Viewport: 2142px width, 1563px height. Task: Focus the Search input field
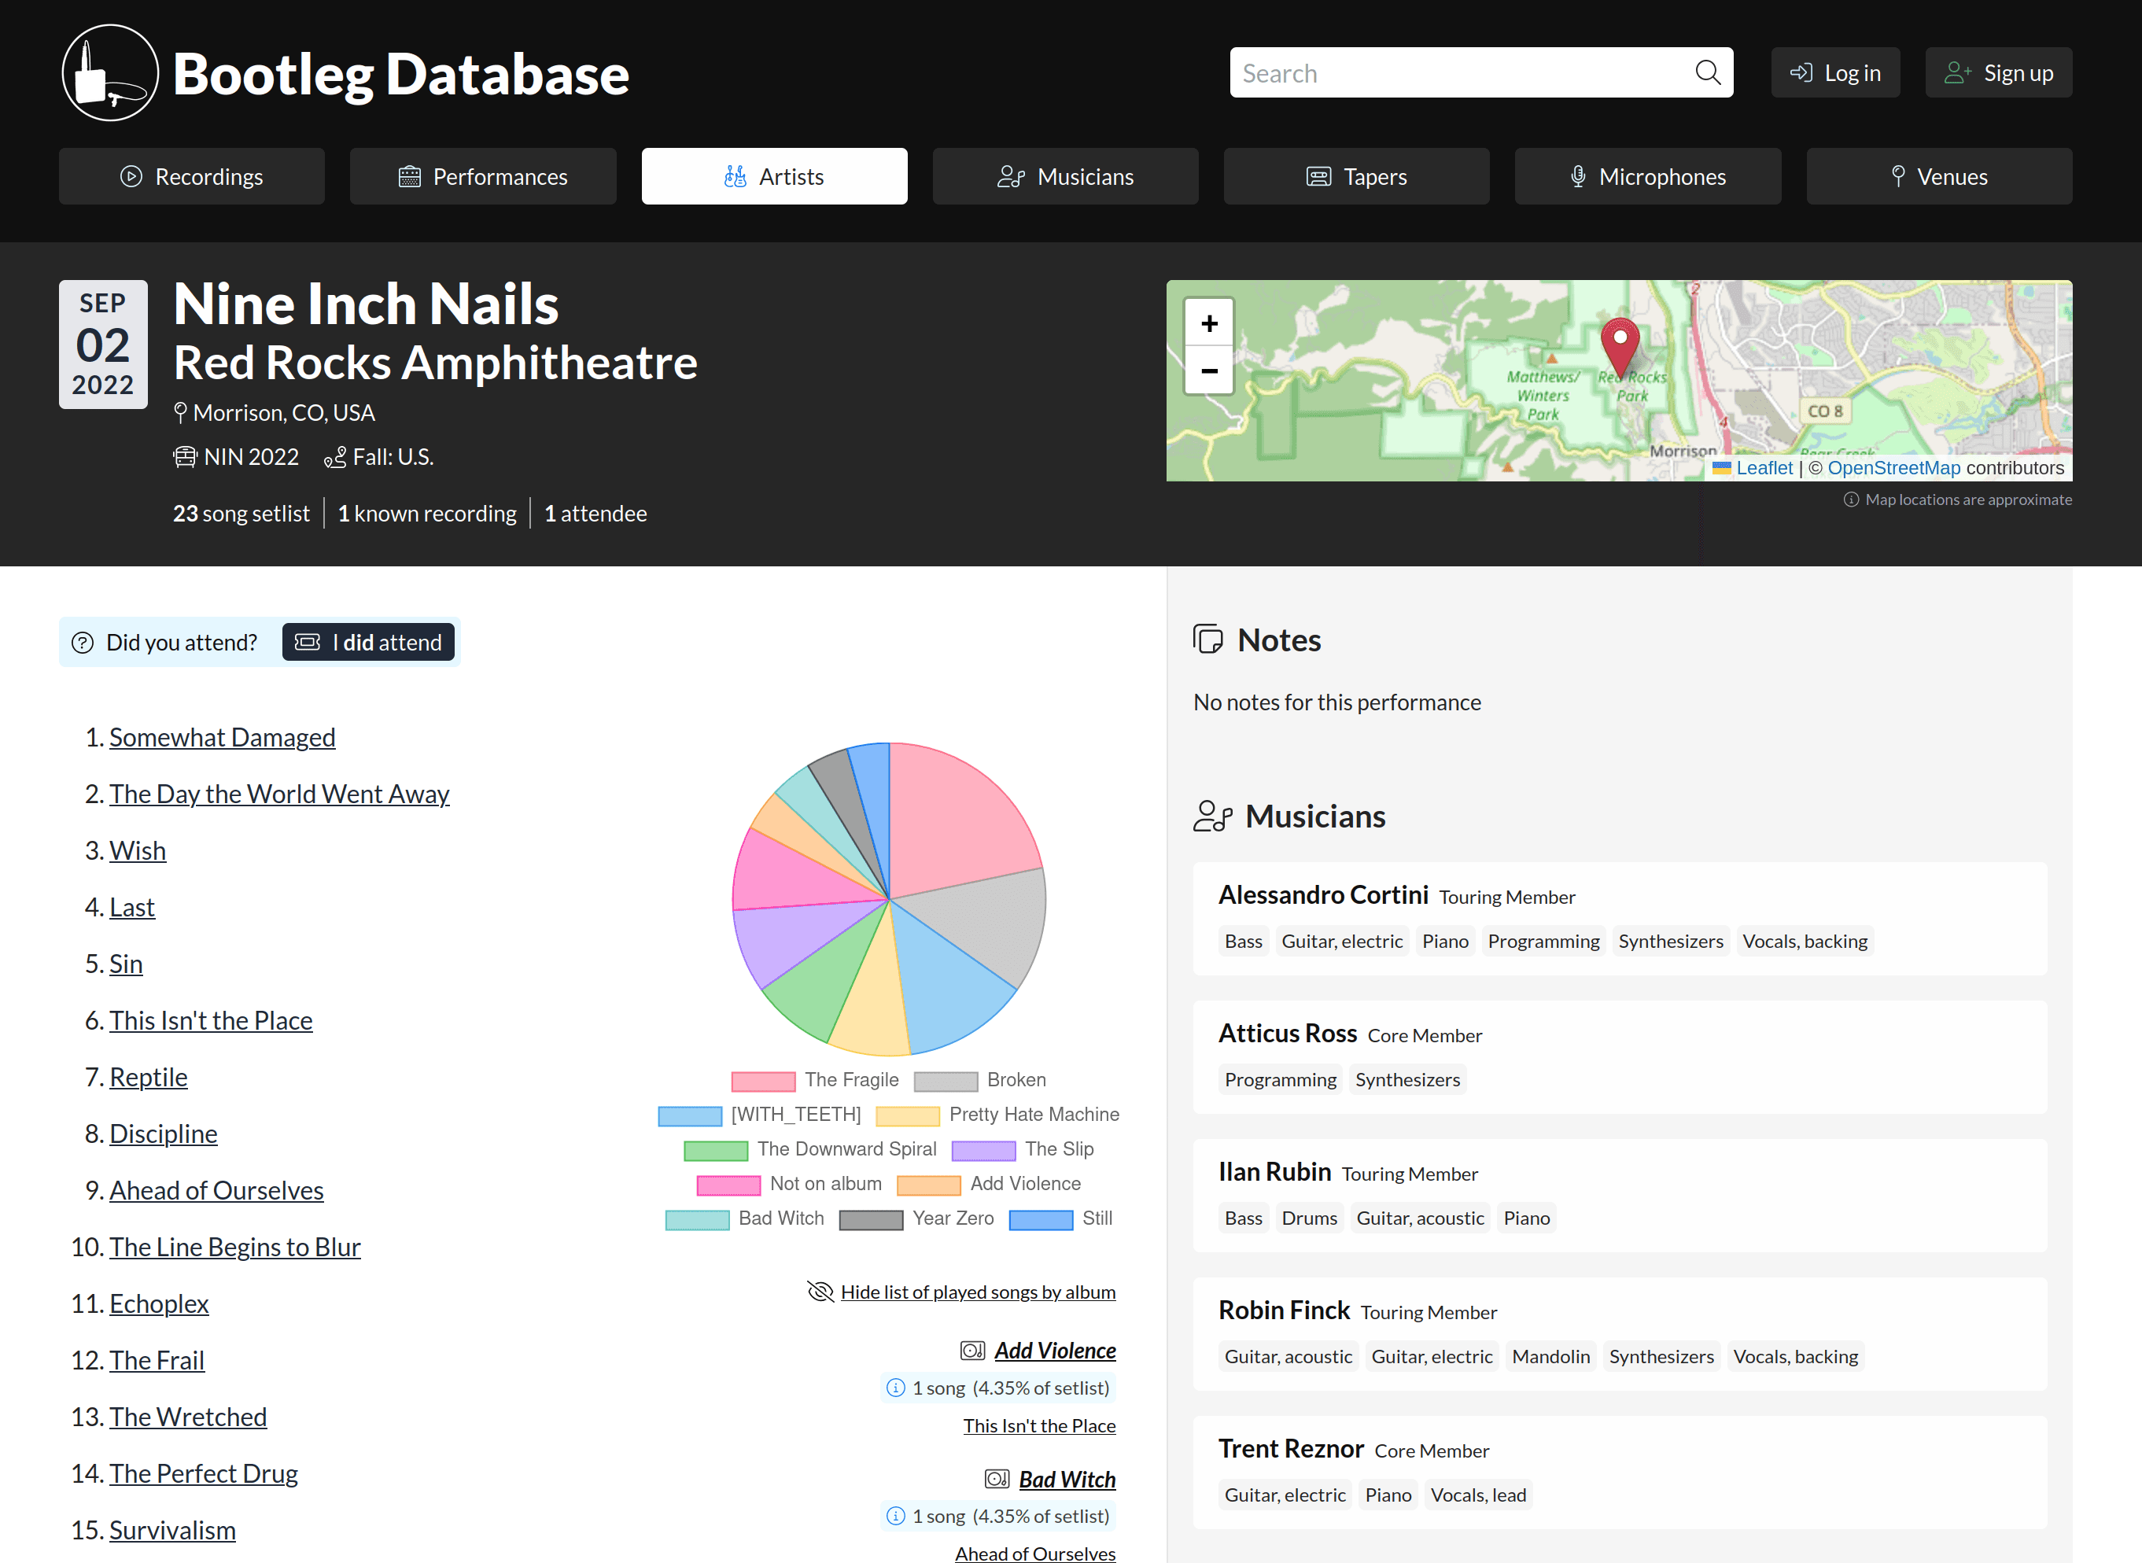point(1480,73)
